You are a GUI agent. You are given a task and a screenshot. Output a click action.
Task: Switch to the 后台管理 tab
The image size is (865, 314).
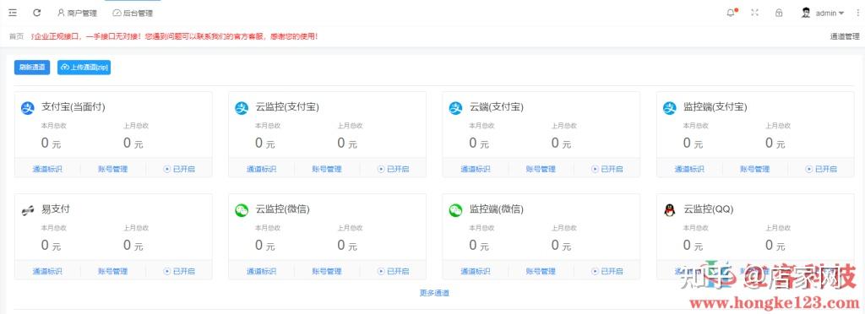point(133,13)
